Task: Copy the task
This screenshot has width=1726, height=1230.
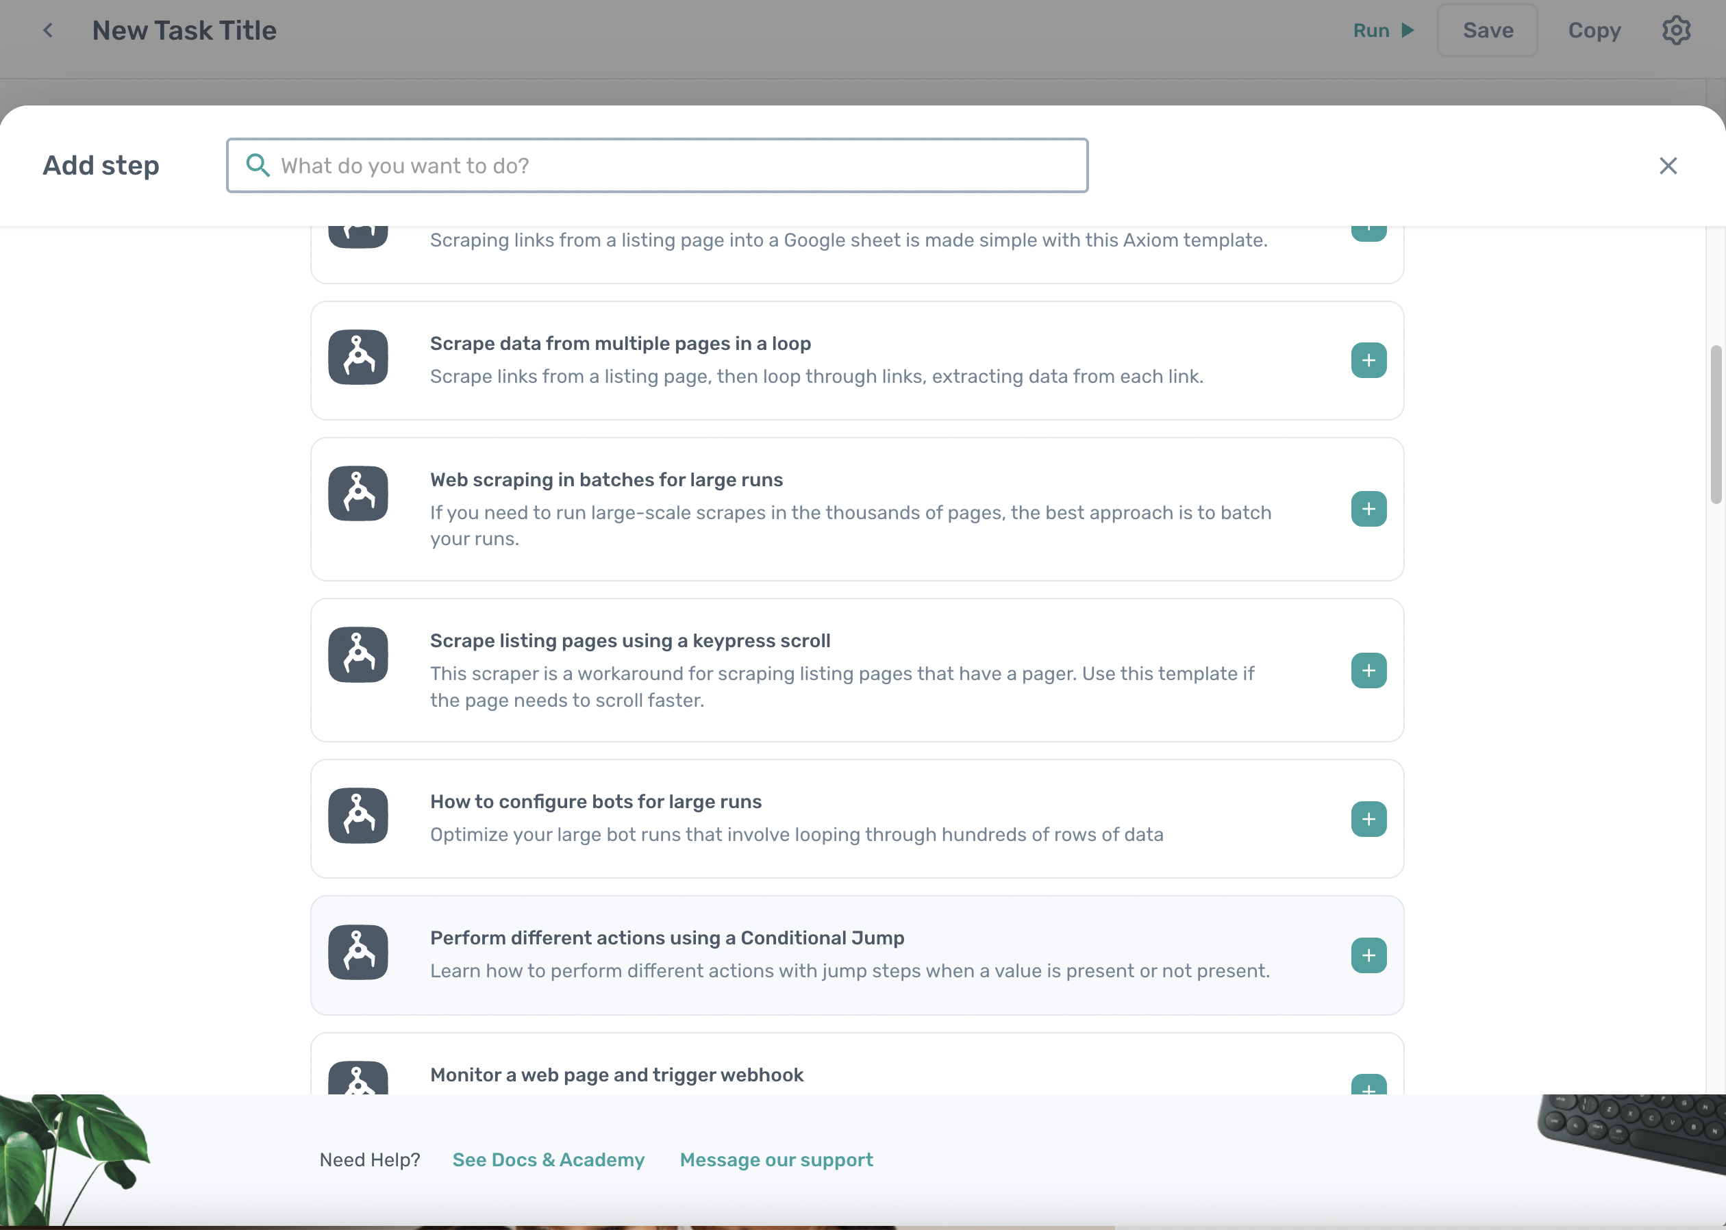Action: 1593,30
